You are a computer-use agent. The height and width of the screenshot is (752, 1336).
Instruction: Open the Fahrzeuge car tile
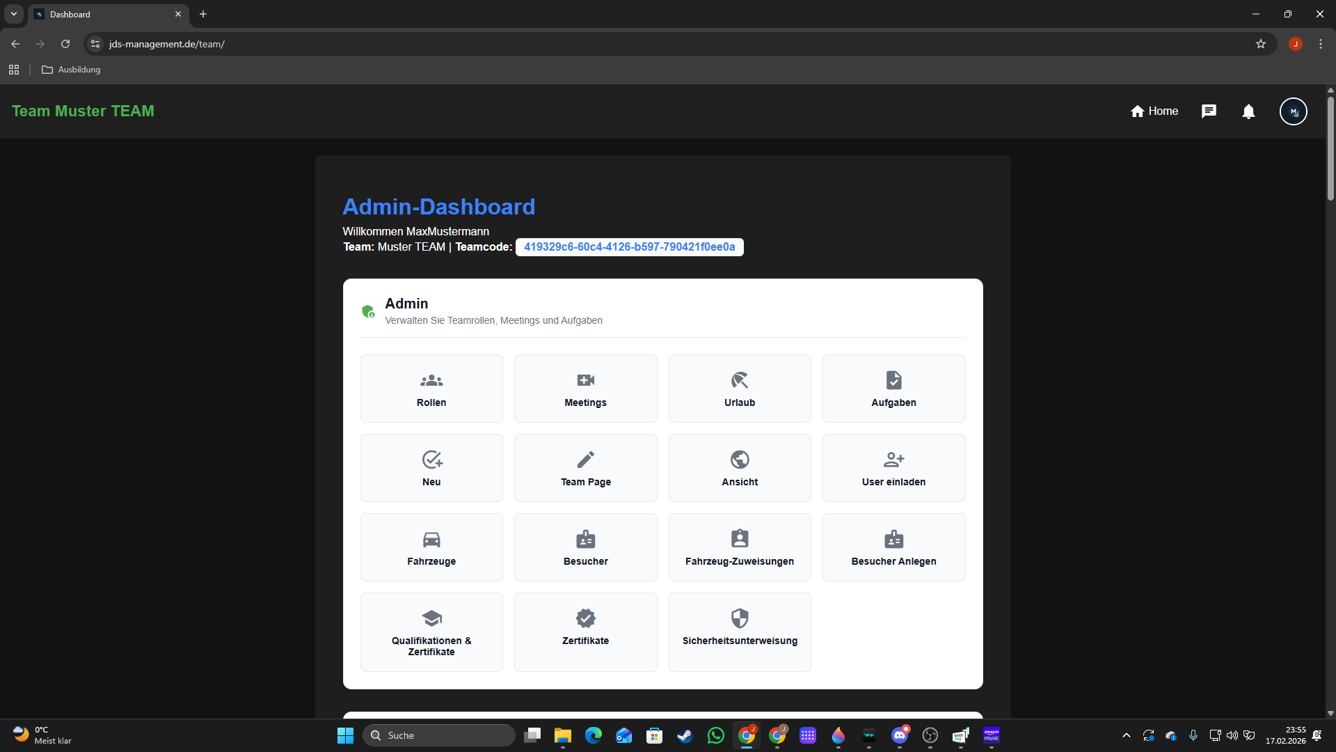[x=431, y=547]
